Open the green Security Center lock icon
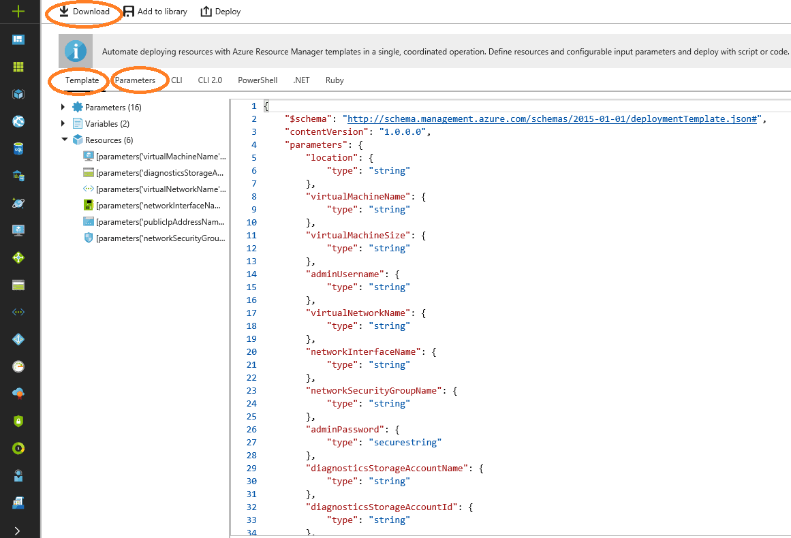The height and width of the screenshot is (538, 791). click(x=18, y=421)
